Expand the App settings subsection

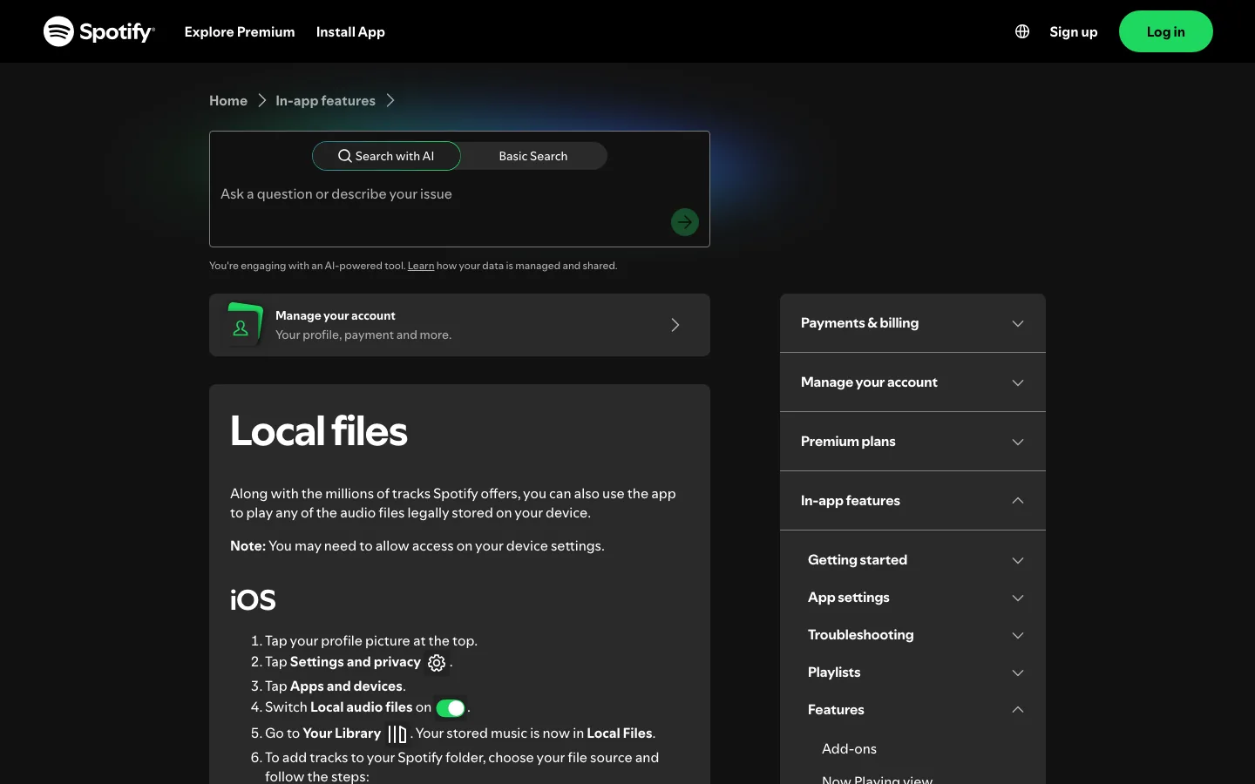pyautogui.click(x=915, y=598)
